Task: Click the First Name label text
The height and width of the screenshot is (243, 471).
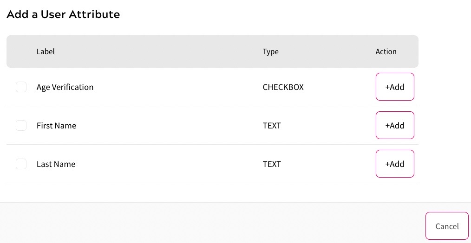Action: [56, 126]
